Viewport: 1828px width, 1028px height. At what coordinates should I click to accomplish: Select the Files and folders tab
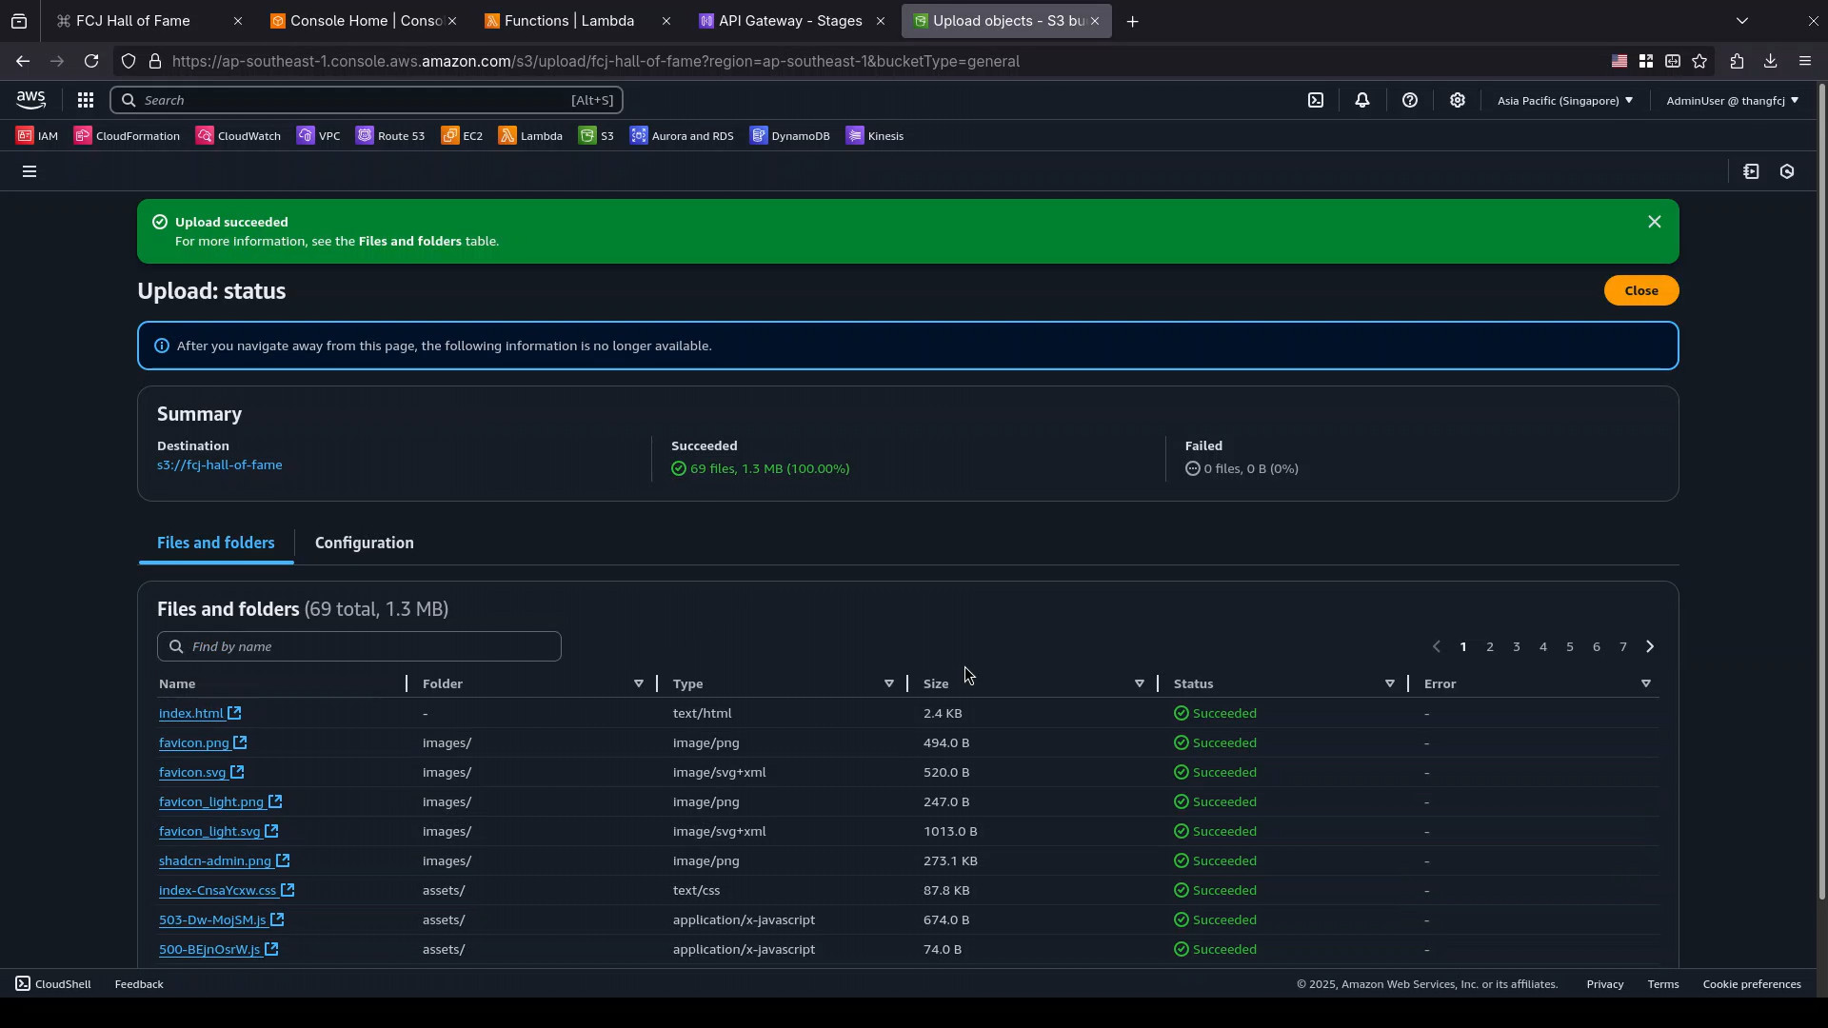[216, 543]
